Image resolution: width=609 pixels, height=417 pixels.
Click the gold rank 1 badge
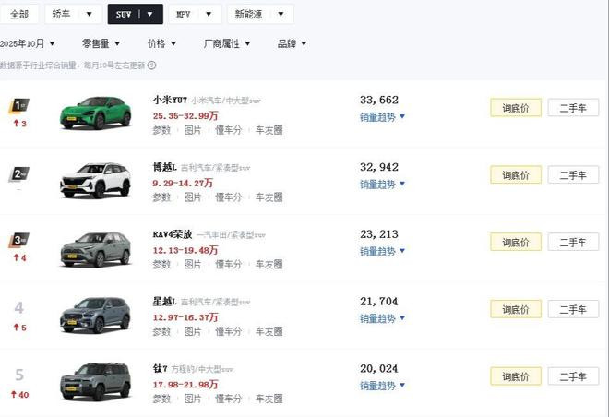tap(18, 106)
